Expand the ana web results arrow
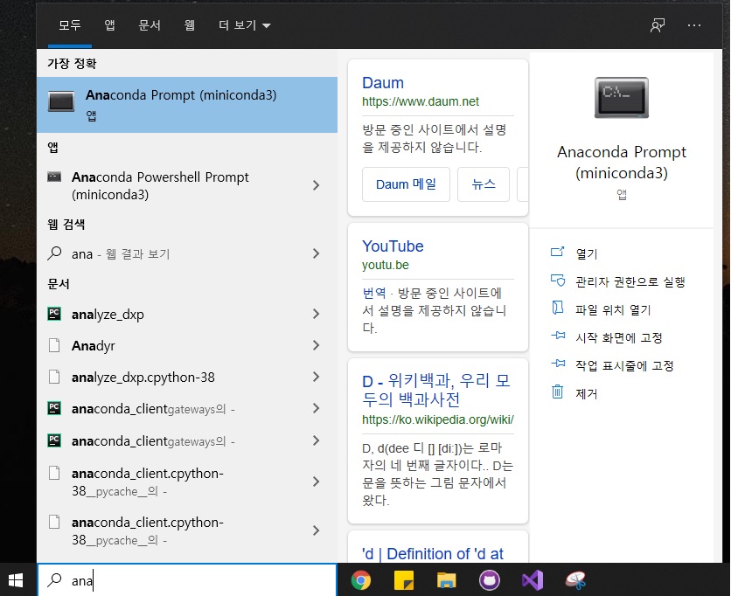Screen dimensions: 731x596 click(x=316, y=253)
